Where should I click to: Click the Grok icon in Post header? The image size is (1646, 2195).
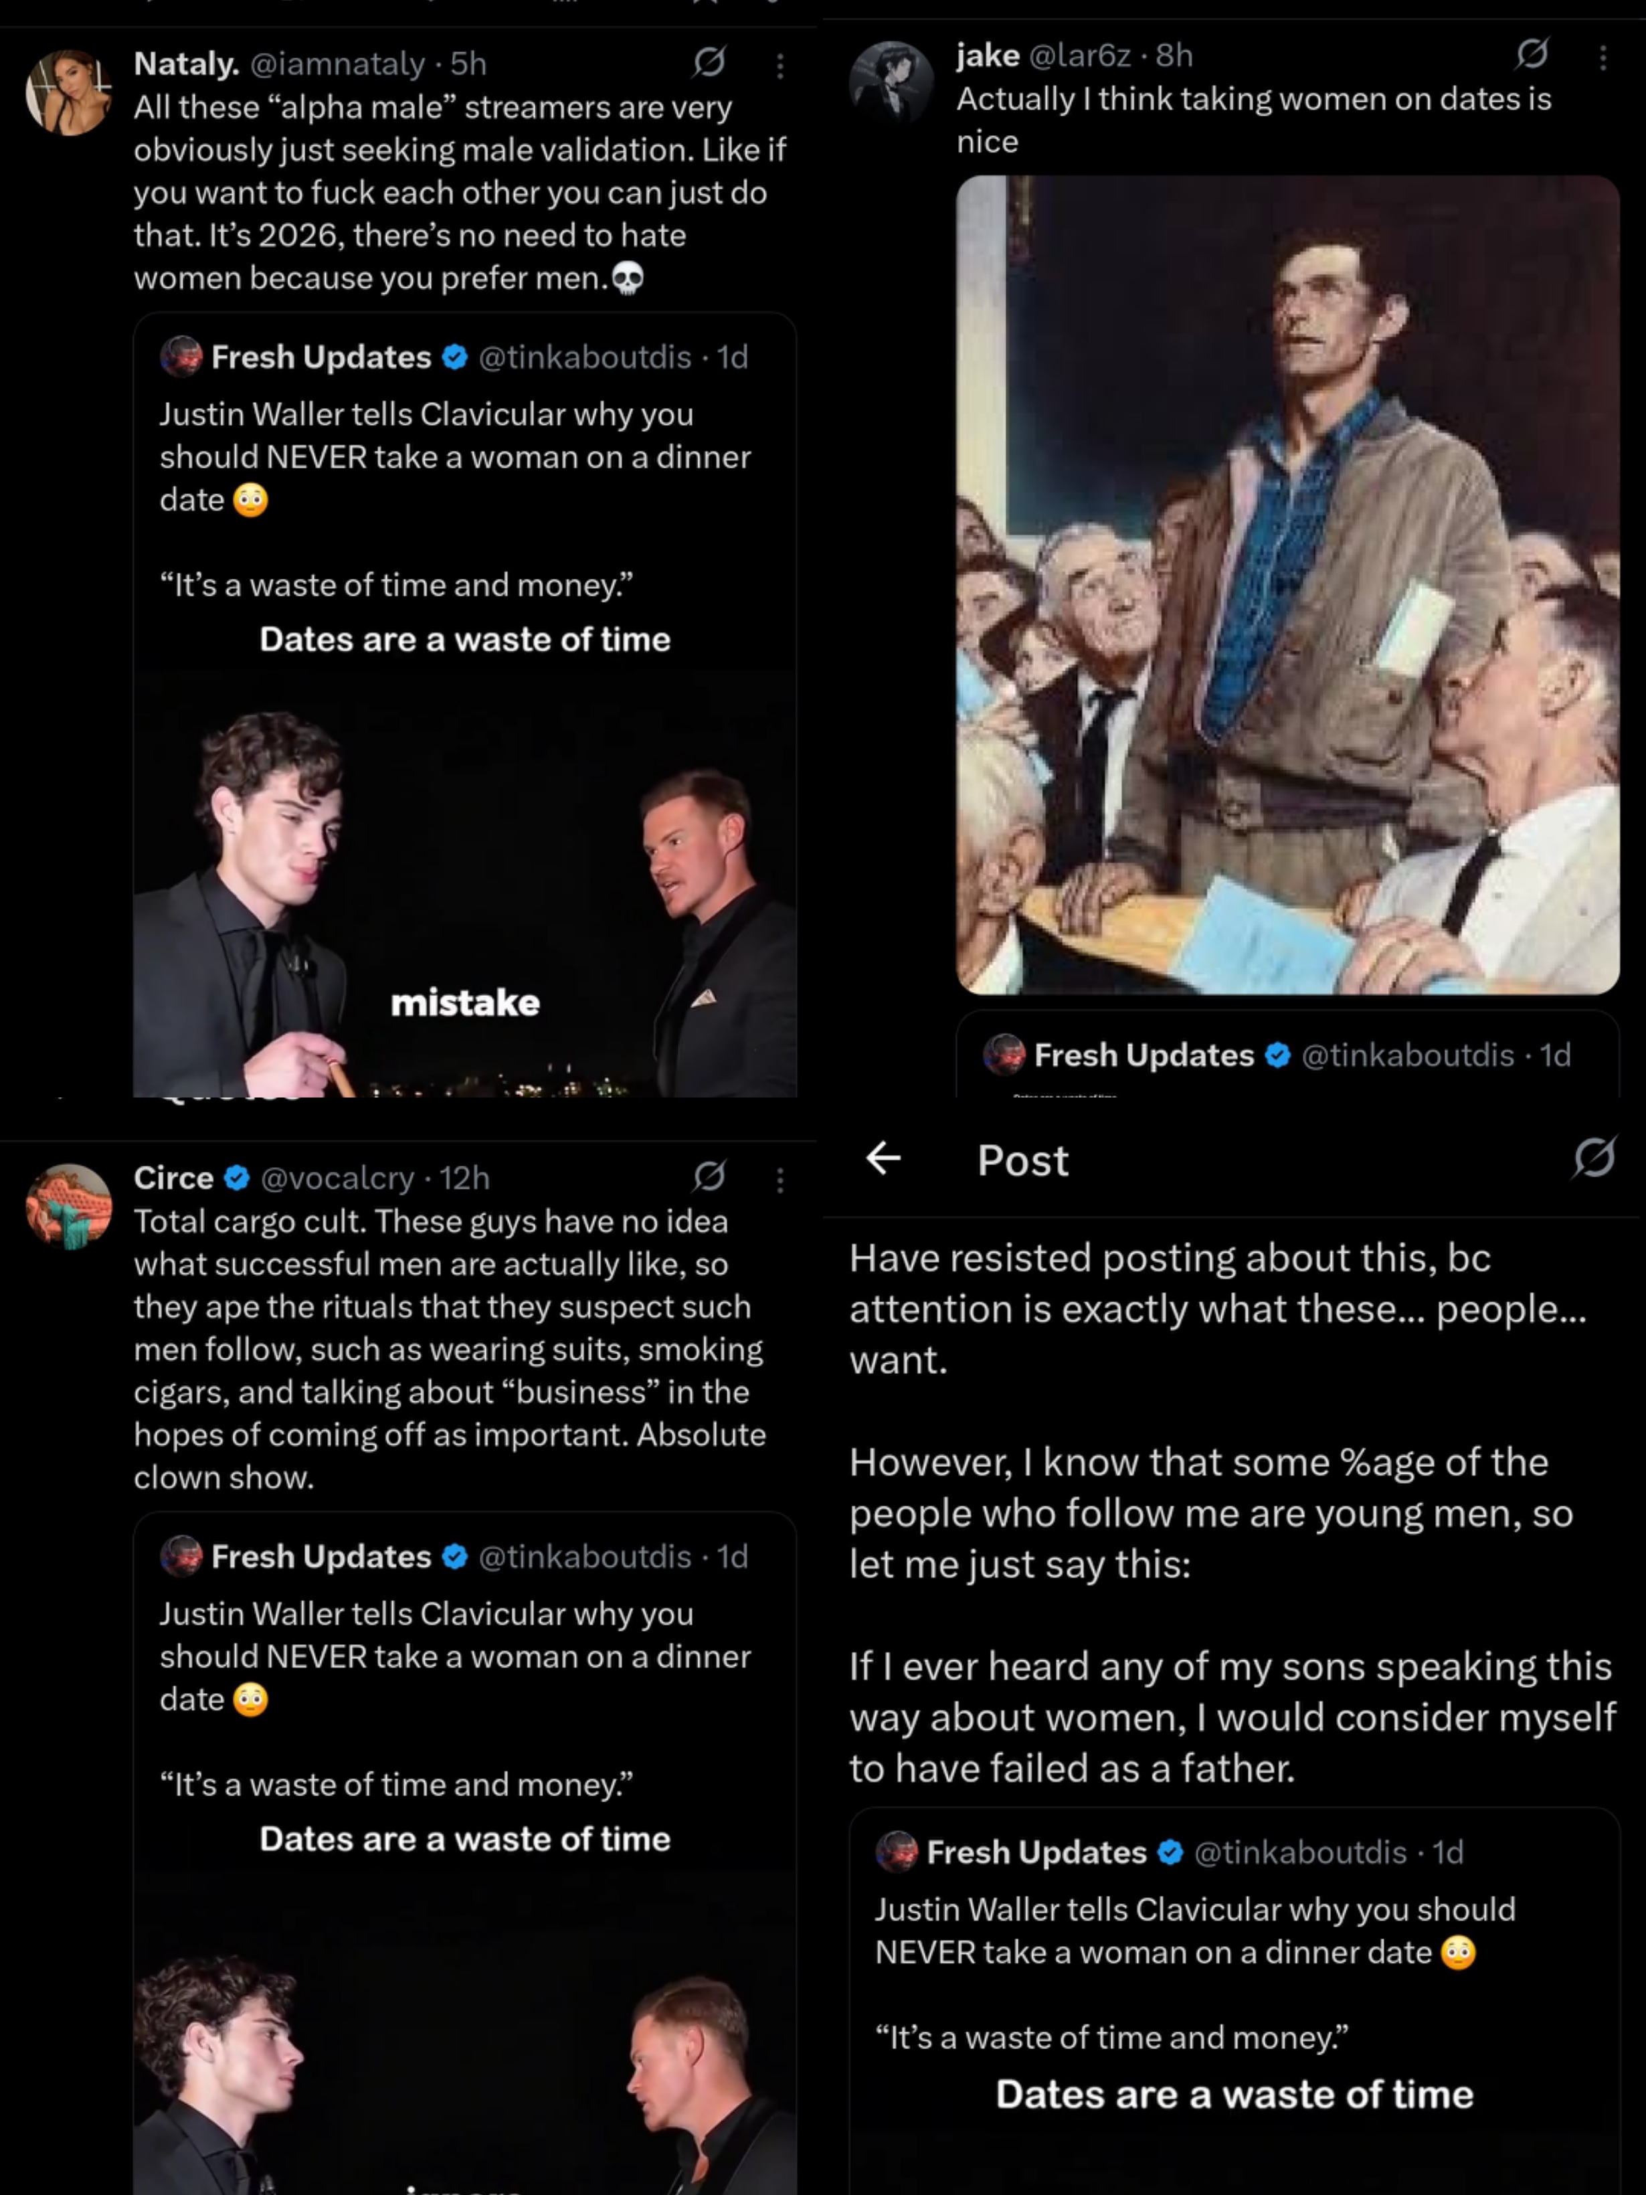pyautogui.click(x=1593, y=1158)
